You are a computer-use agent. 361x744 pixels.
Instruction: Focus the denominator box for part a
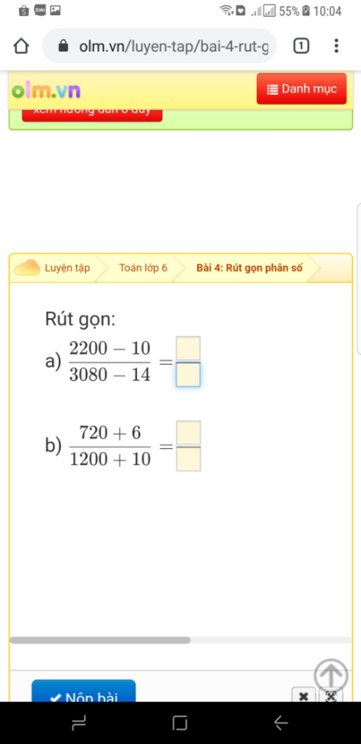(188, 374)
